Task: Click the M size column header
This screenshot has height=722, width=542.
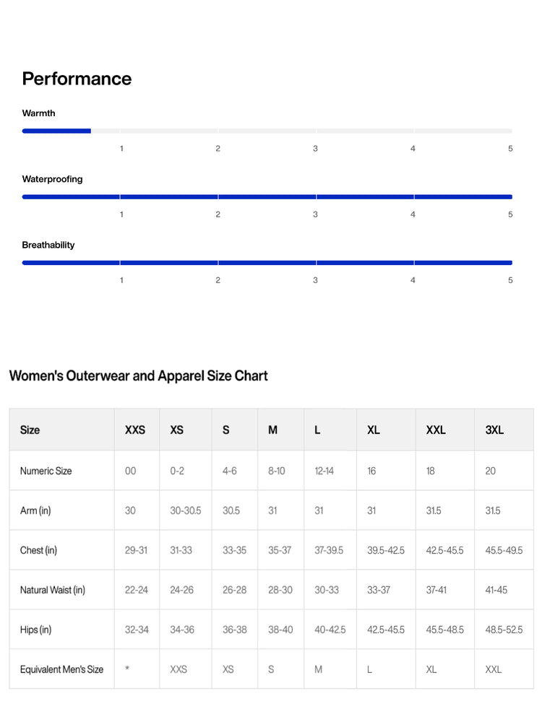Action: pos(273,430)
